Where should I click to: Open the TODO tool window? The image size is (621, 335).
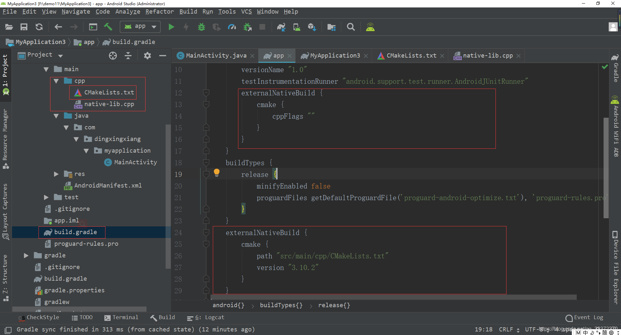tap(82, 318)
